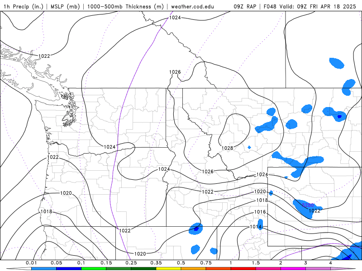Viewport: 362px width, 271px height.
Task: Click the purple 5280 thickness label
Action: (x=308, y=205)
